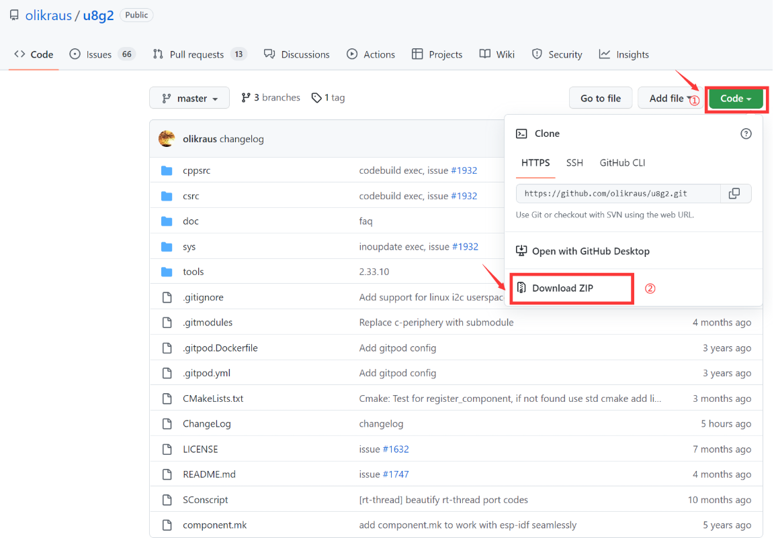The height and width of the screenshot is (538, 776).
Task: Open the master branch dropdown
Action: (189, 98)
